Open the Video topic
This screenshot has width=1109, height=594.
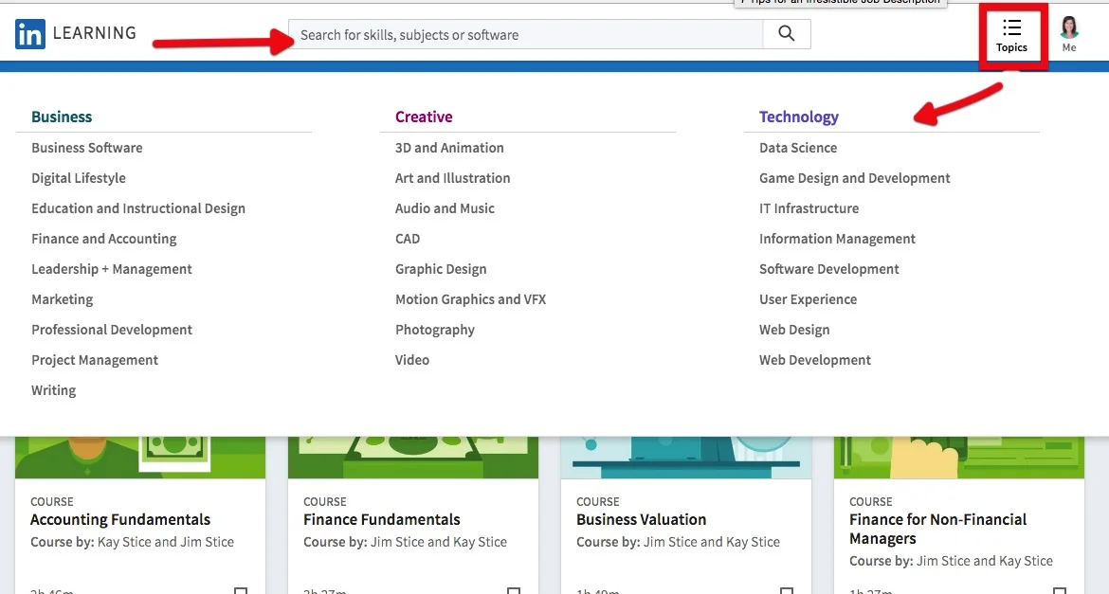coord(412,360)
